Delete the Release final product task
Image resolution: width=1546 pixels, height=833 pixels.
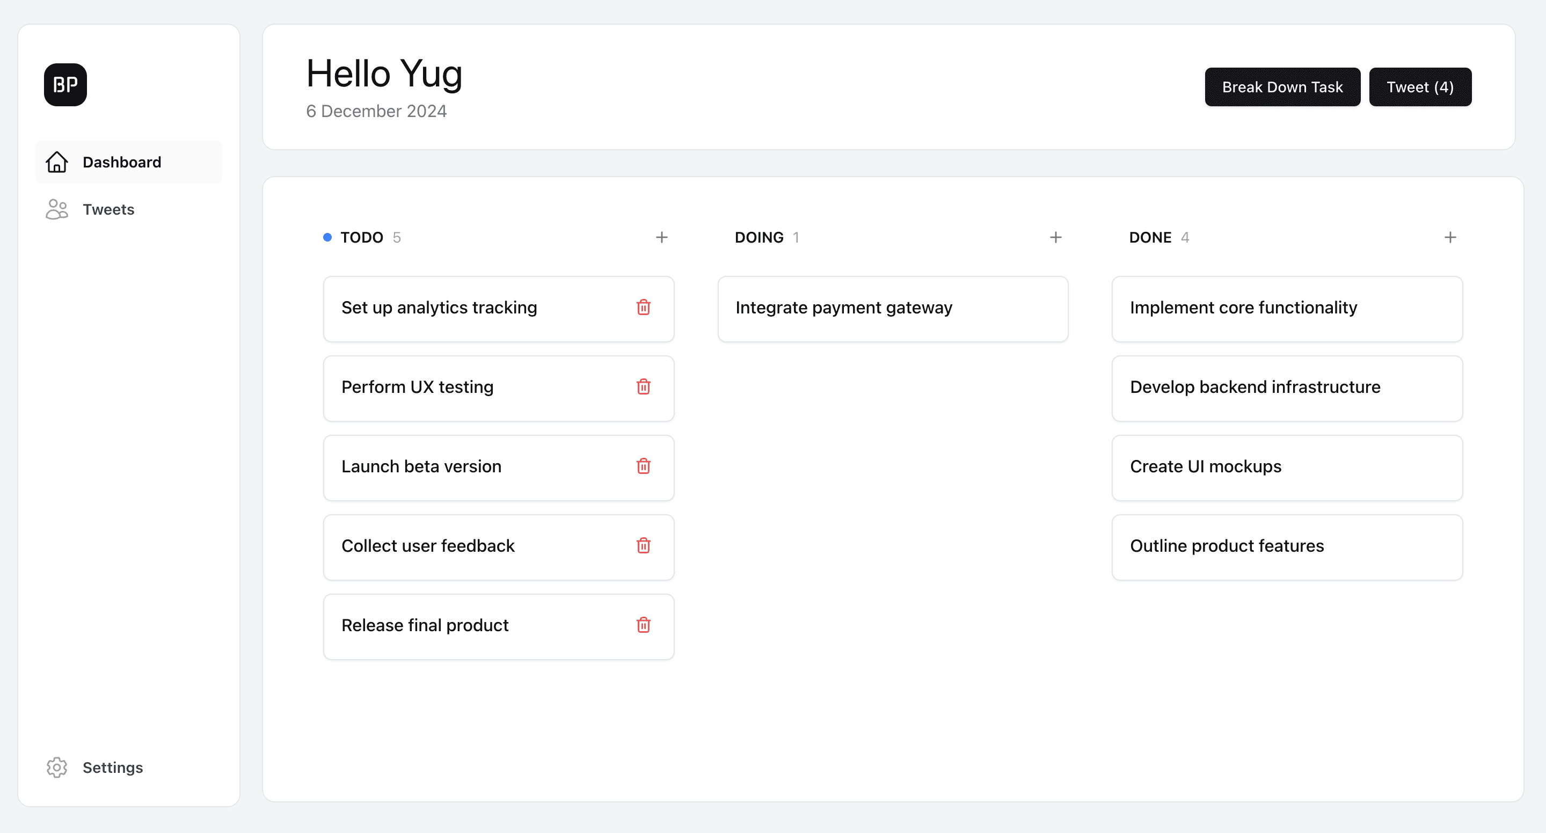[644, 625]
